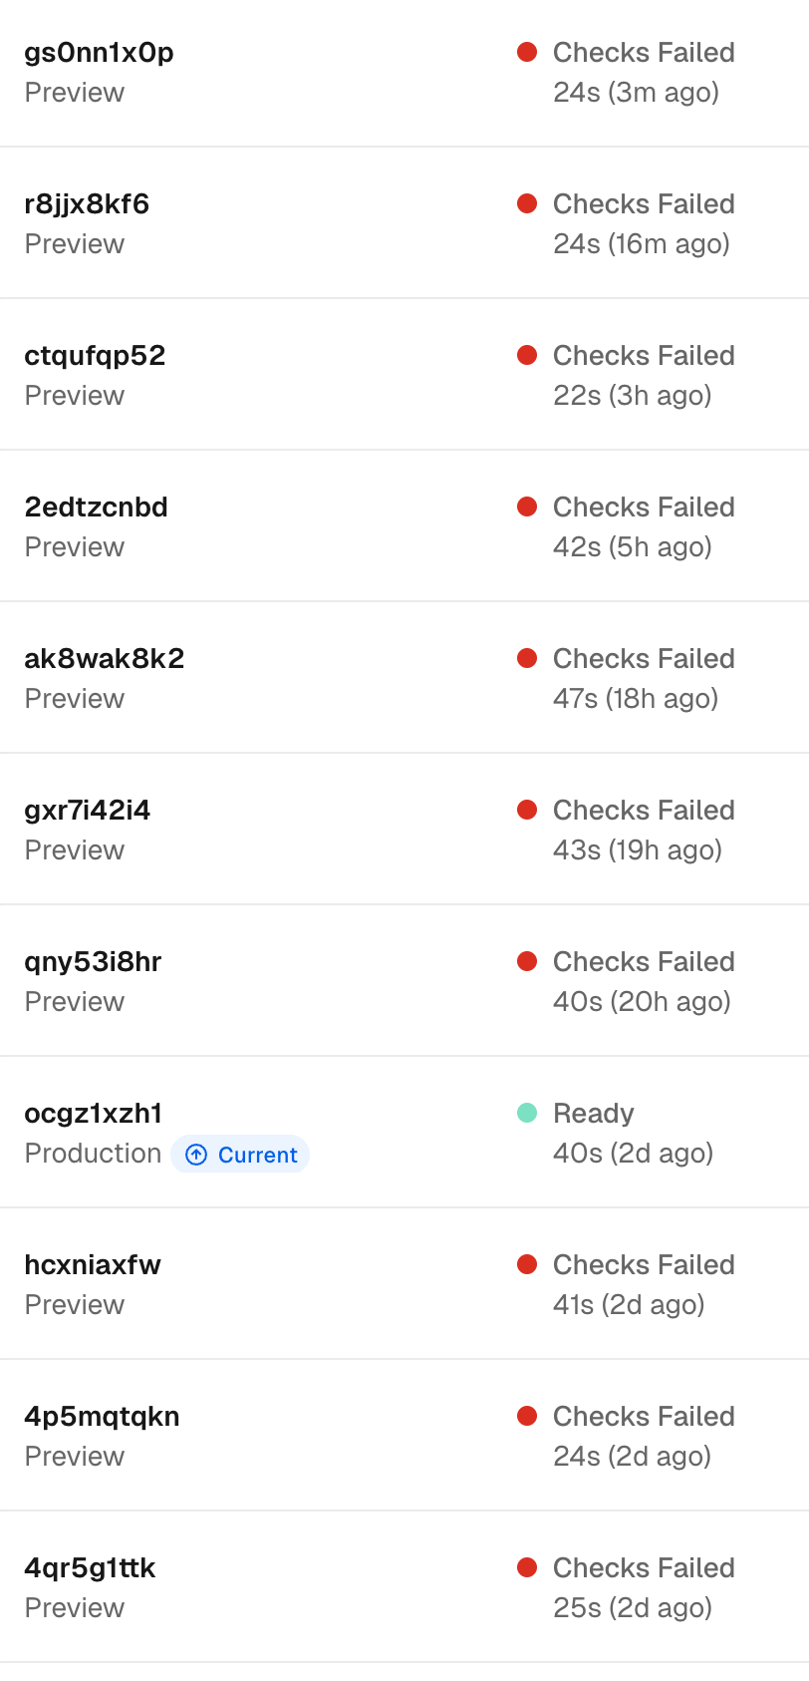Open deployment r8jjx8kf6
Image resolution: width=809 pixels, height=1681 pixels.
[87, 203]
